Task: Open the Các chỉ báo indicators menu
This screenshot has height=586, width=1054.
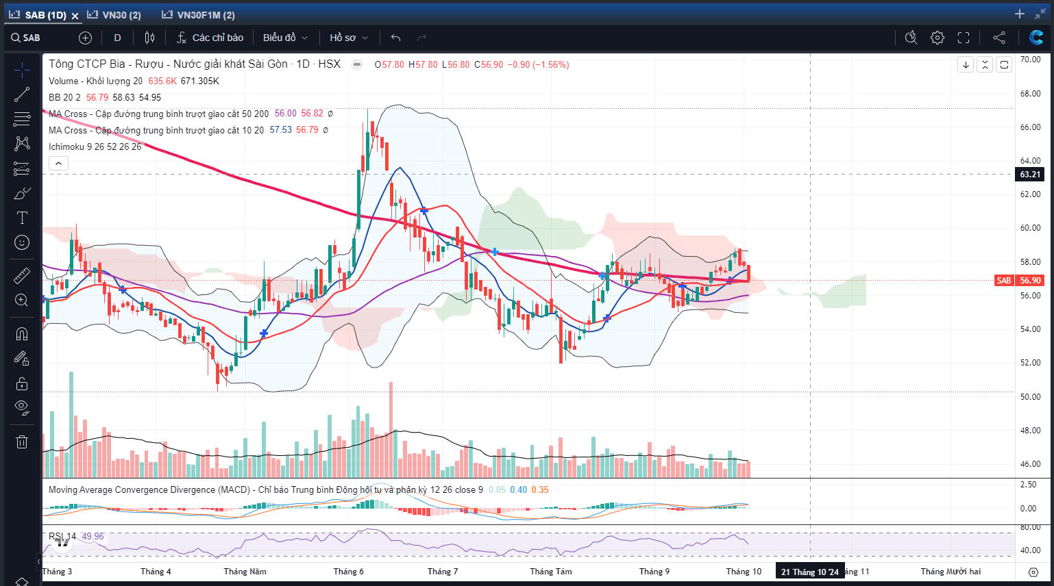Action: [210, 38]
